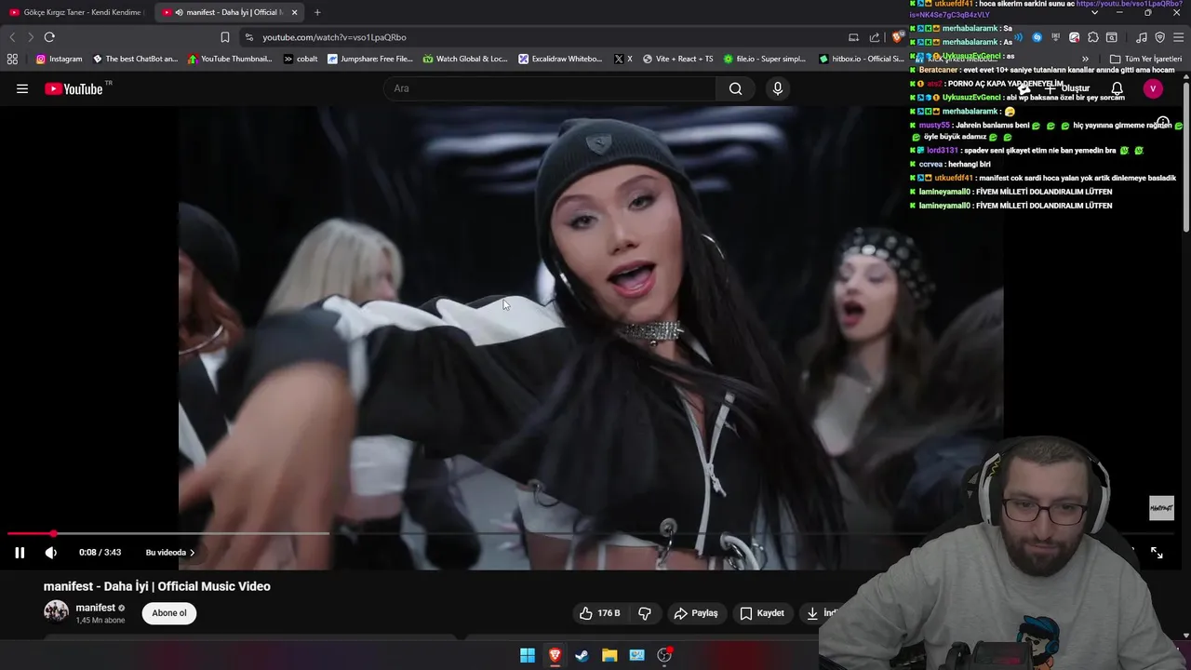Viewport: 1191px width, 670px height.
Task: Open 'hitbox.io - Official Si...' bookmark
Action: tap(861, 59)
